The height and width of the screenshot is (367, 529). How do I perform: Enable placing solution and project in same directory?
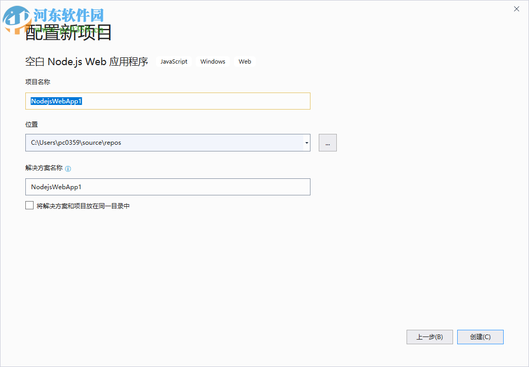tap(29, 205)
